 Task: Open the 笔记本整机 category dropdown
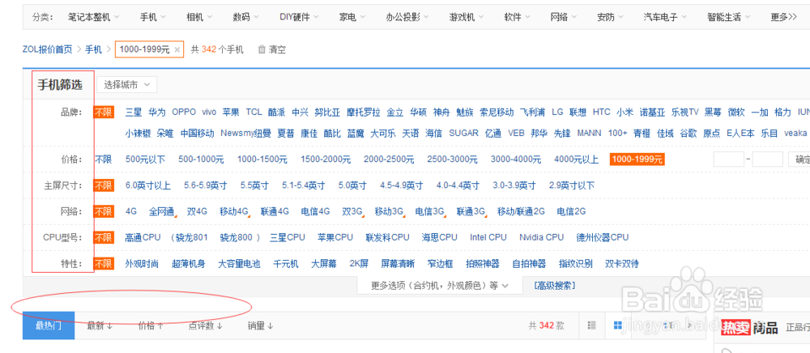tap(93, 17)
